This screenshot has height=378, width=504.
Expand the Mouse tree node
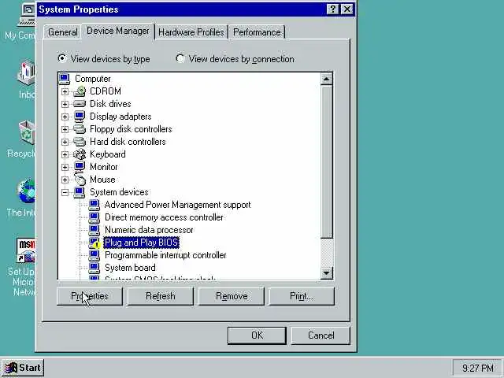(x=65, y=180)
